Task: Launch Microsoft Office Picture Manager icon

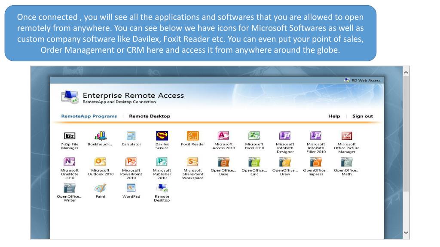Action: pos(347,136)
